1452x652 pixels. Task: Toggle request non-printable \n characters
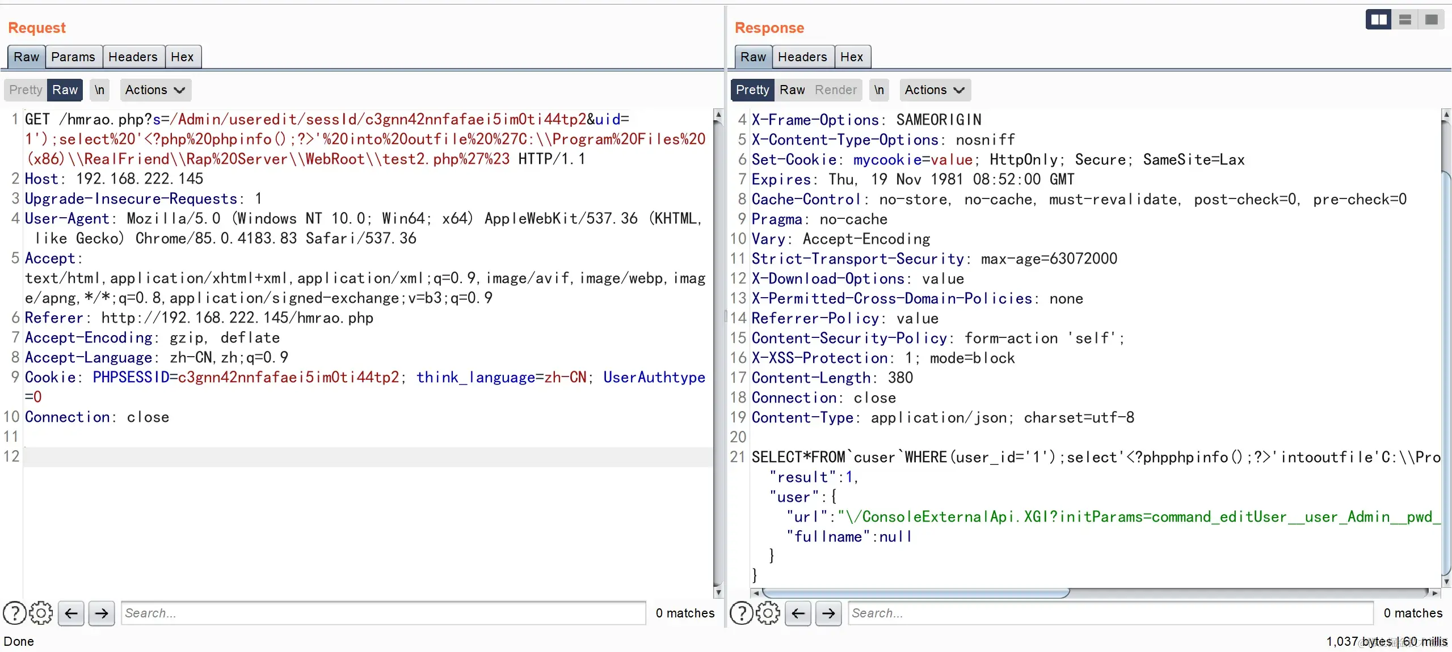coord(99,90)
